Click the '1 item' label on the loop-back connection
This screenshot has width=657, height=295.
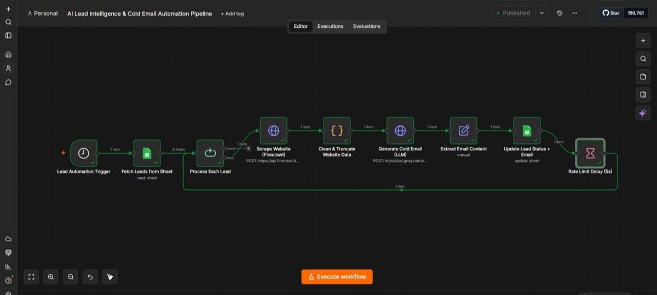(400, 187)
